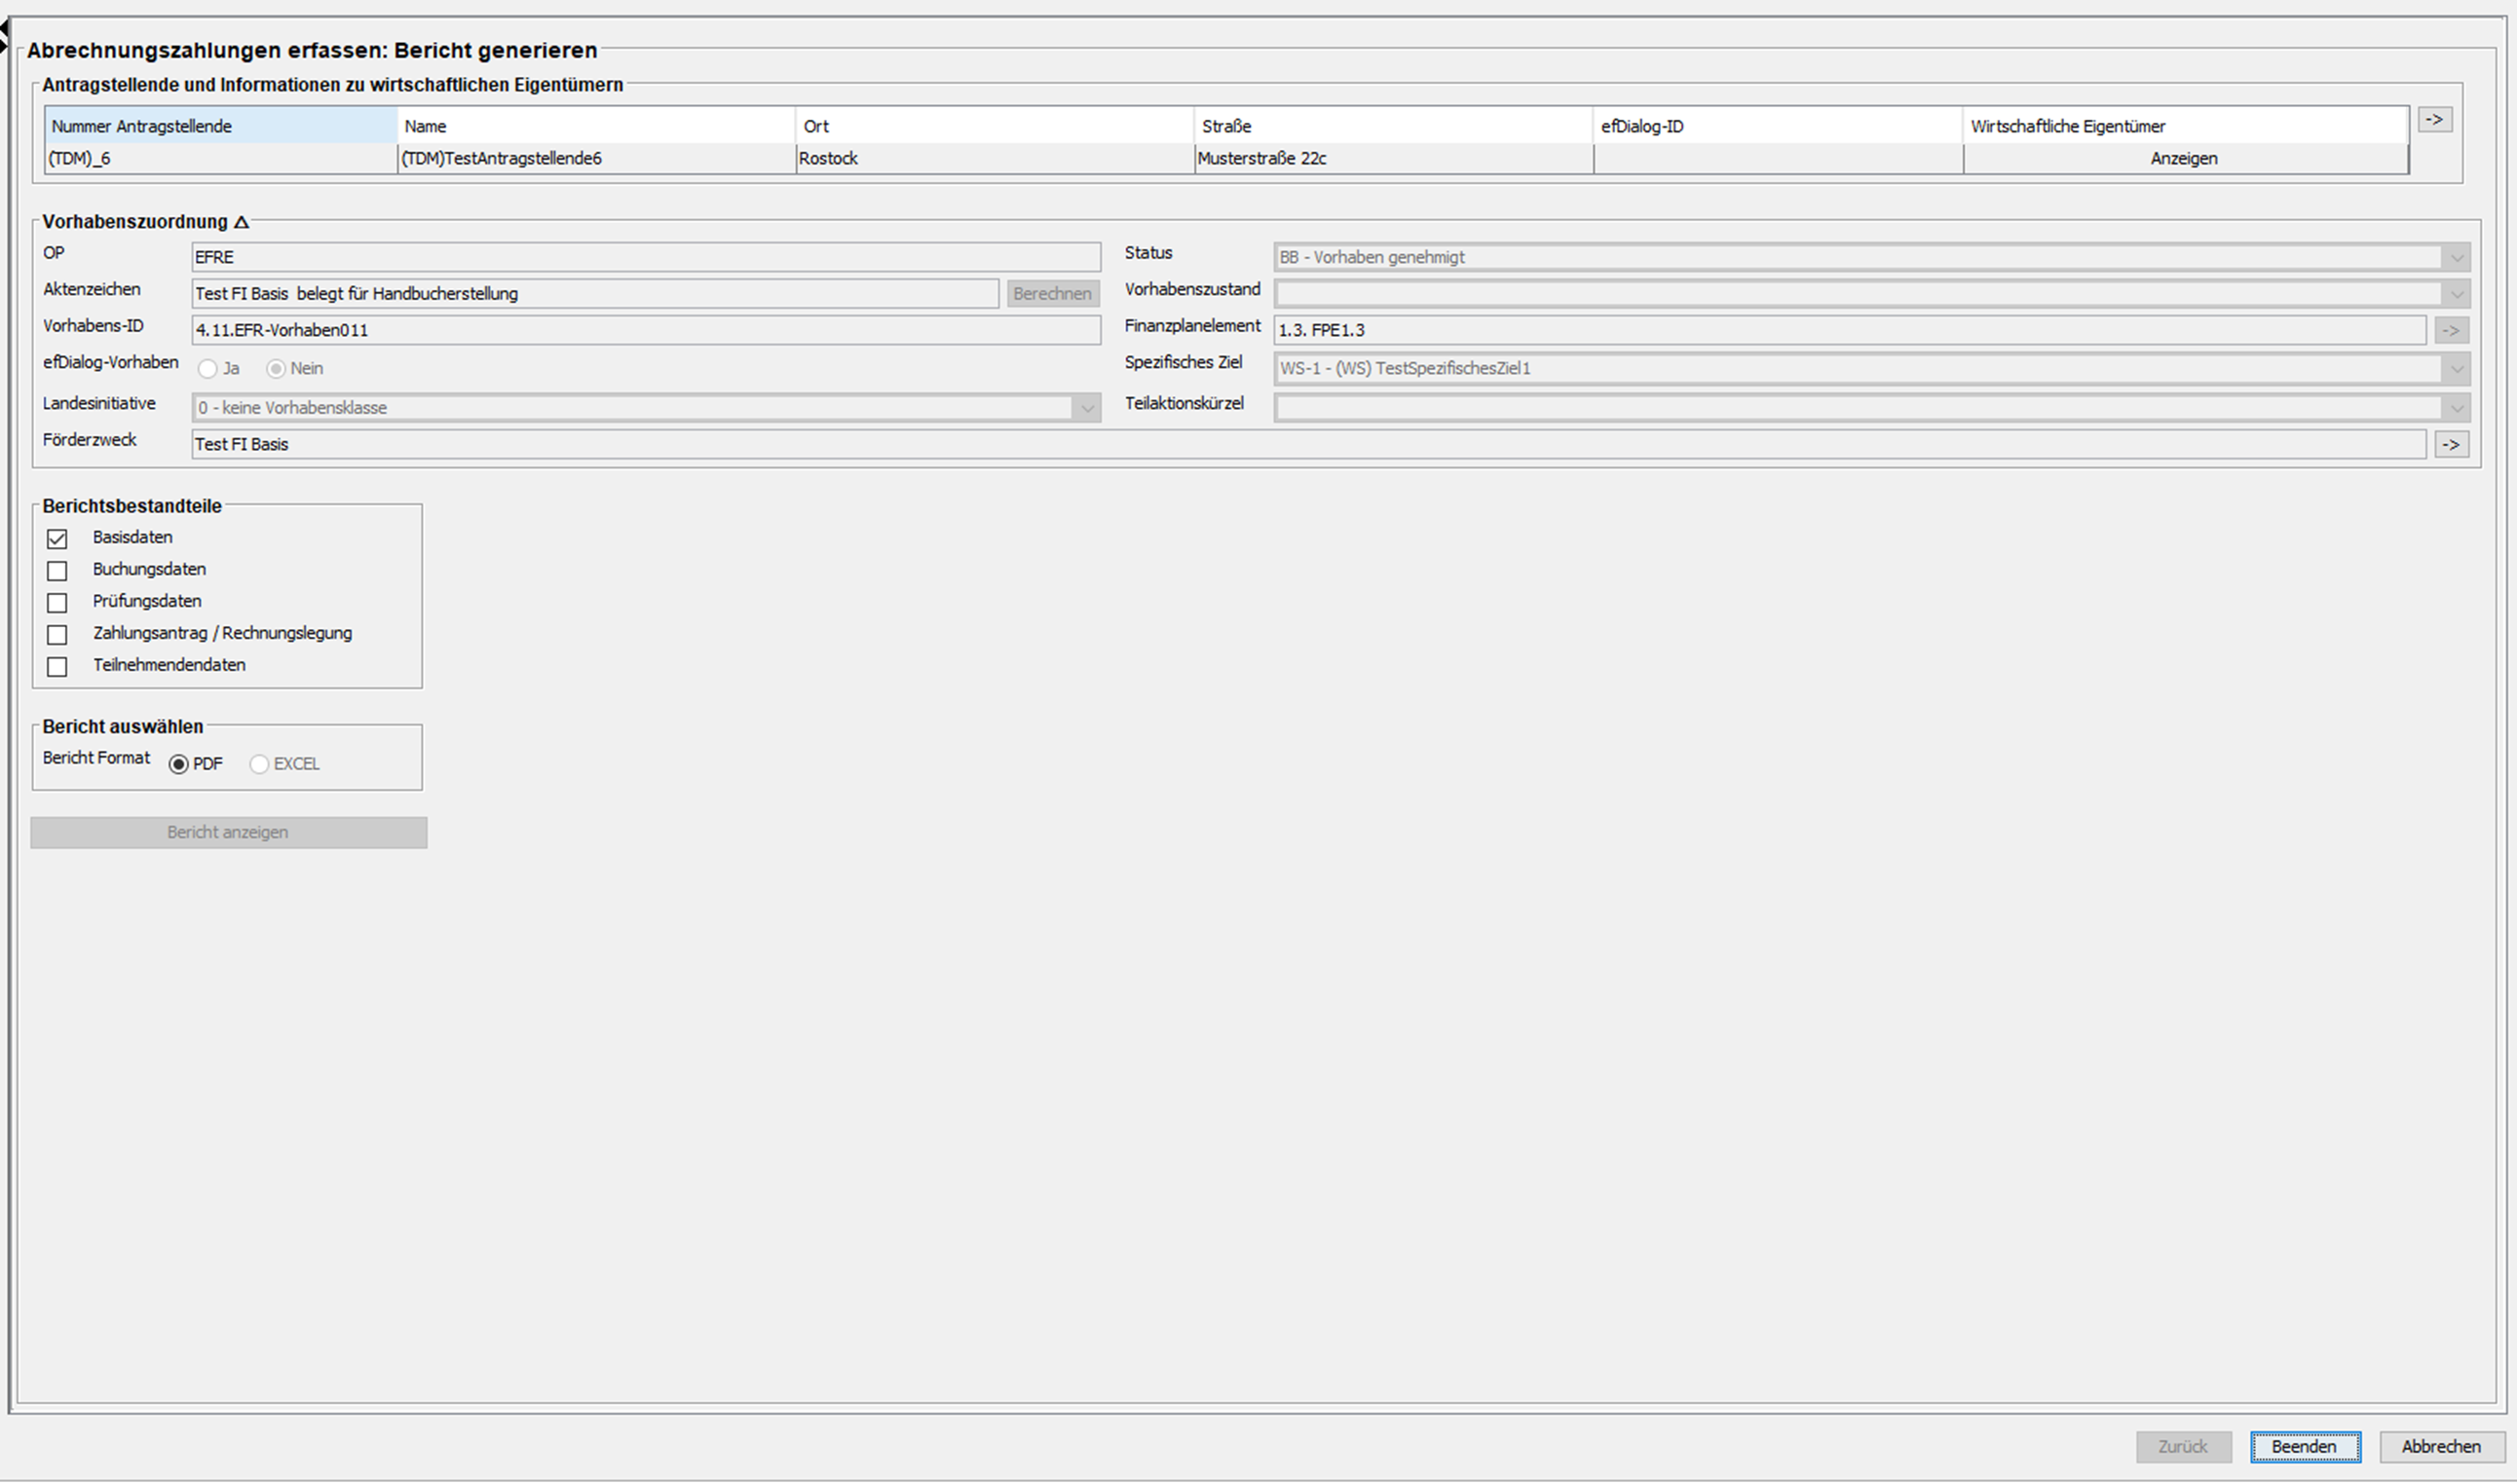
Task: Open the Spezifisches Ziel dropdown
Action: [x=2456, y=369]
